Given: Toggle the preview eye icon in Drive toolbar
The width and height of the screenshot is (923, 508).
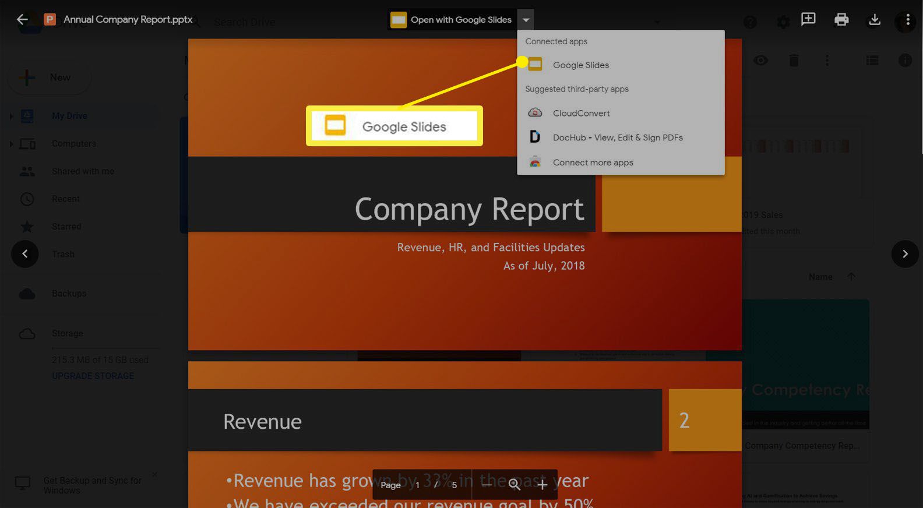Looking at the screenshot, I should pyautogui.click(x=760, y=60).
